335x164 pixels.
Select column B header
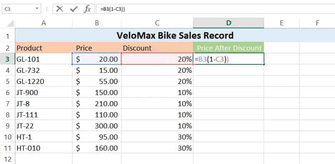[x=97, y=23]
